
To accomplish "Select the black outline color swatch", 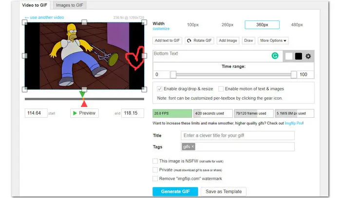I will (x=298, y=56).
